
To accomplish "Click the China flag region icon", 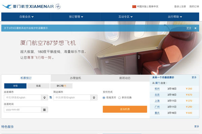I will (134, 7).
